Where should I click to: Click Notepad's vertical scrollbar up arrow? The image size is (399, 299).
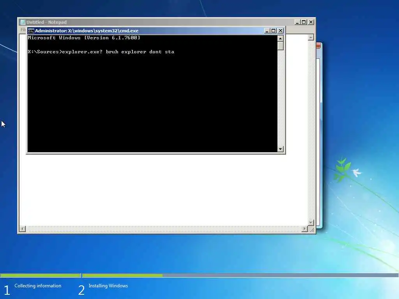[311, 37]
